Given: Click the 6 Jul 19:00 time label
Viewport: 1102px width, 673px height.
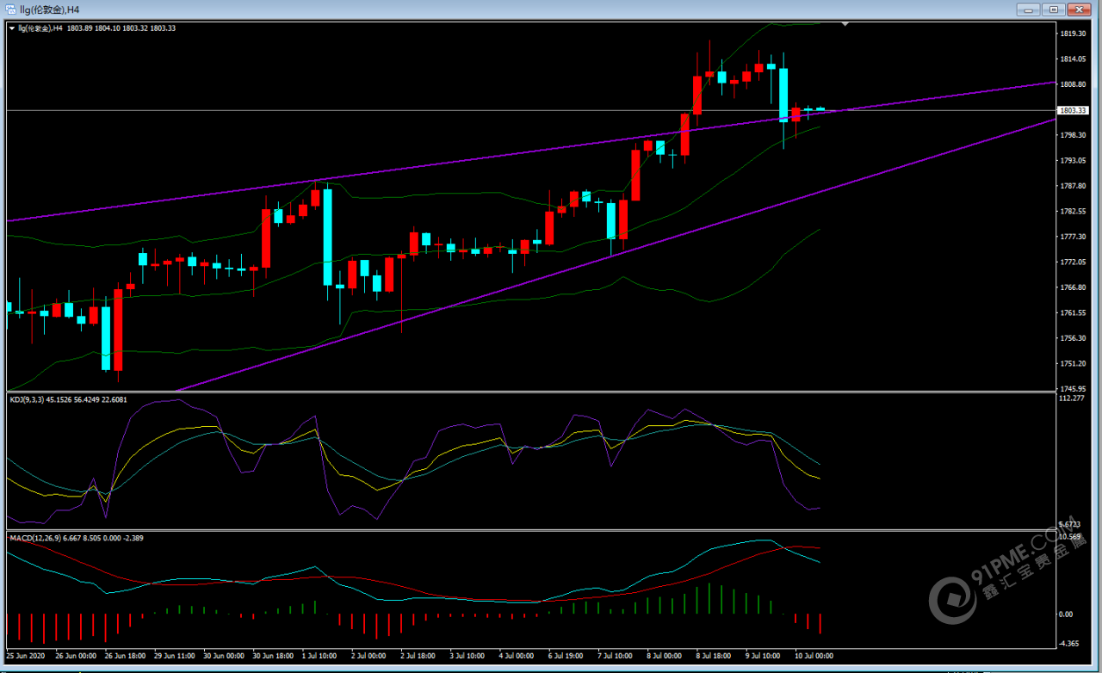Looking at the screenshot, I should [566, 656].
